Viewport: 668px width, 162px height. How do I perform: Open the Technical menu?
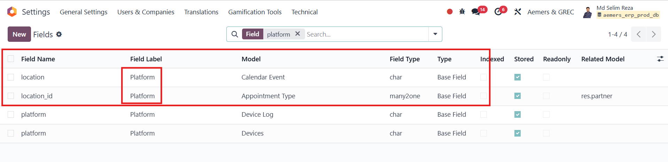click(304, 12)
